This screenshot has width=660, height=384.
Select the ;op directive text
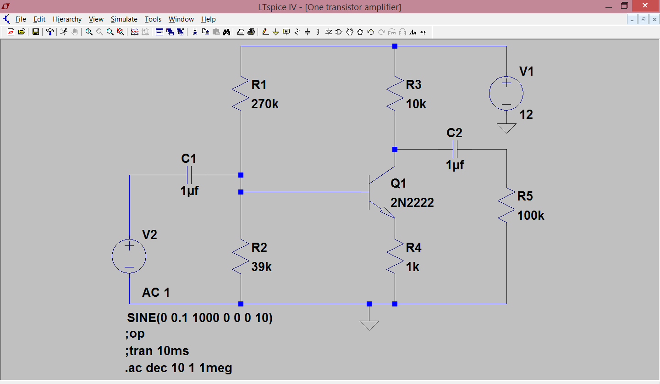[x=135, y=334]
